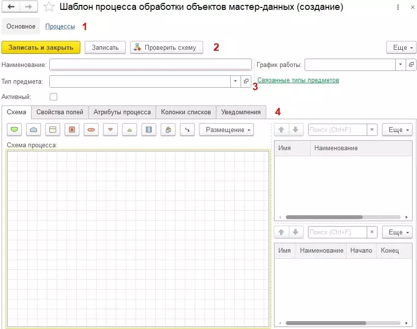Click the Конец column header
Image resolution: width=417 pixels, height=329 pixels.
pos(394,250)
